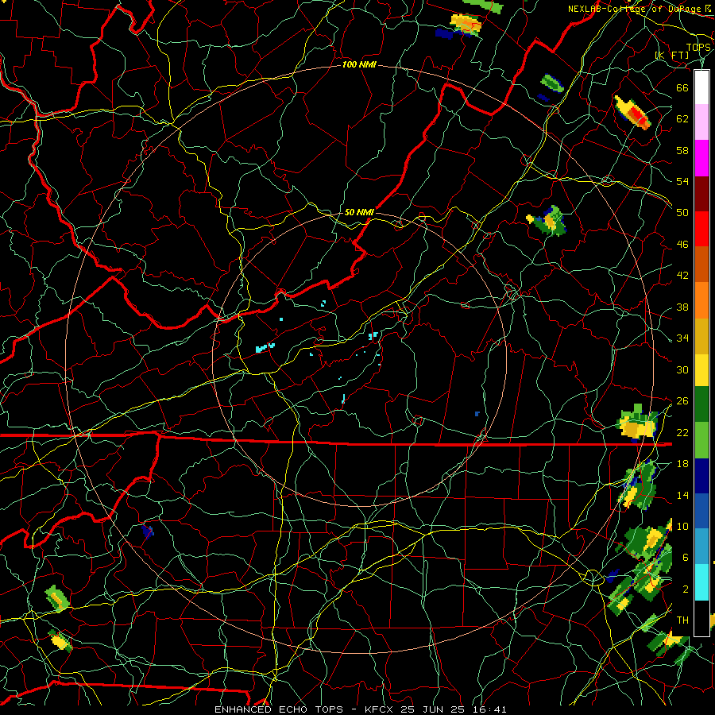Click the legend value 38
Viewport: 715px width, 715px height.
(x=682, y=307)
